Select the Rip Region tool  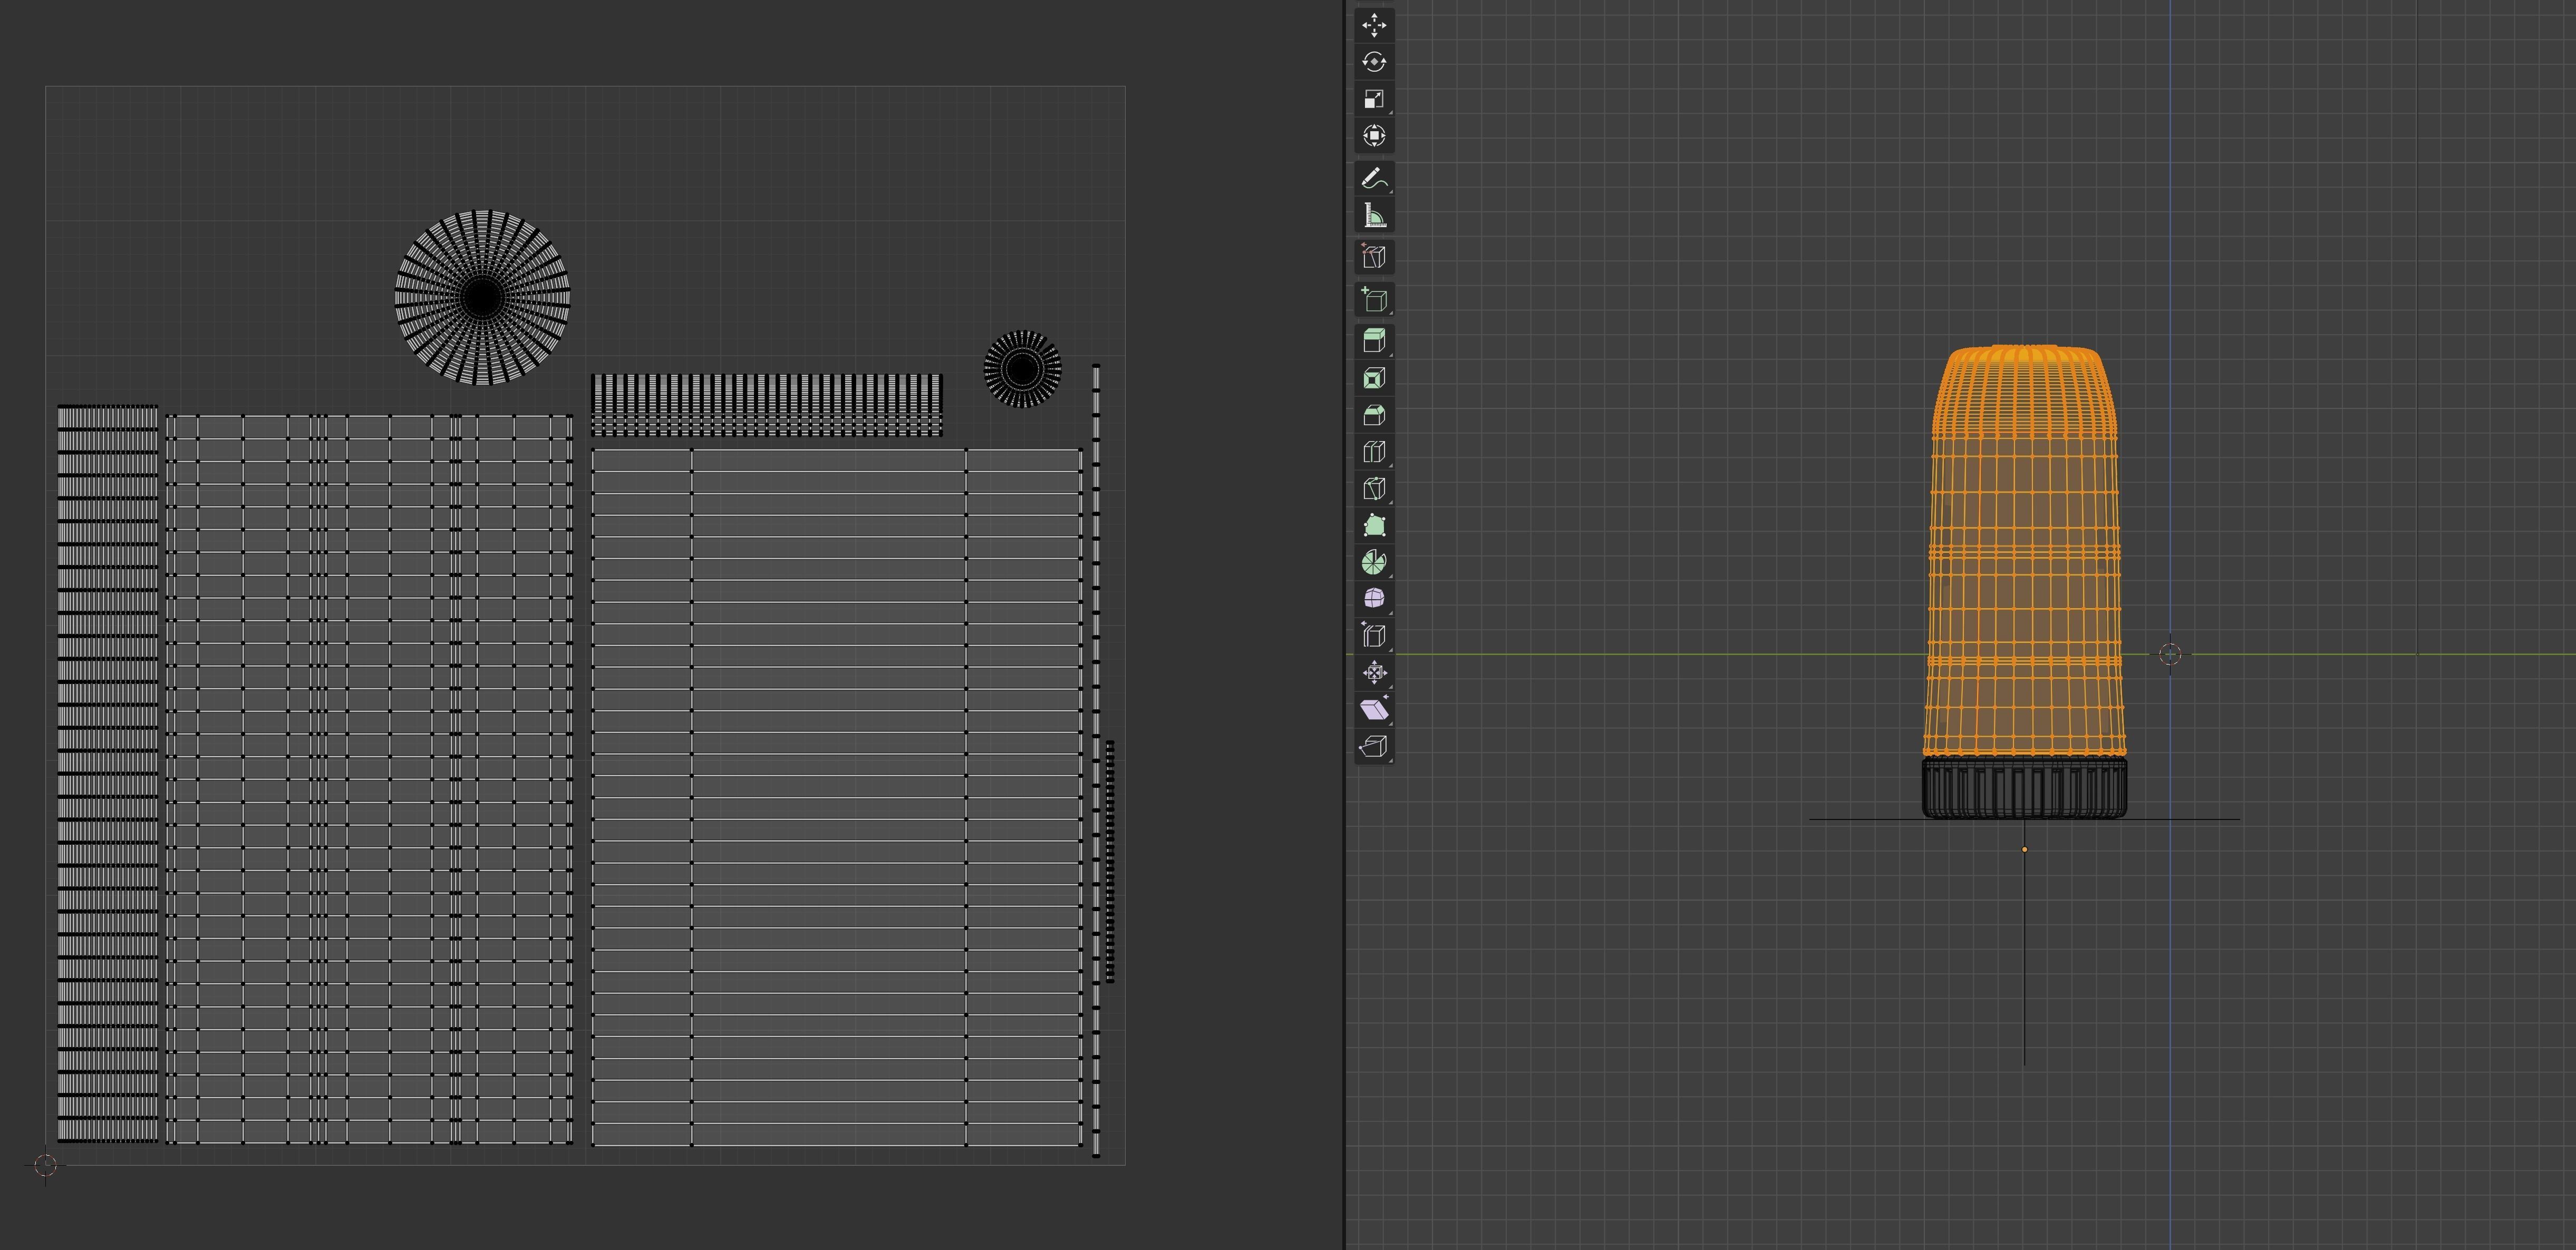[x=1374, y=746]
